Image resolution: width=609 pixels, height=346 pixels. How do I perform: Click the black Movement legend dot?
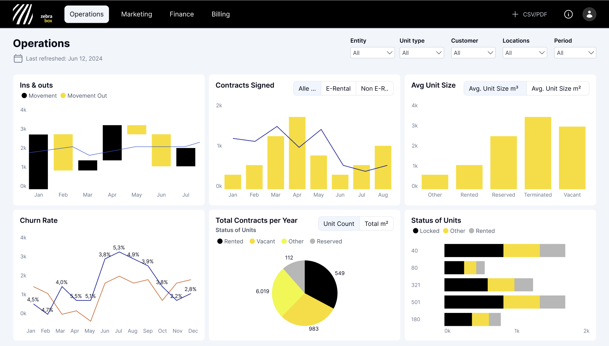coord(24,96)
